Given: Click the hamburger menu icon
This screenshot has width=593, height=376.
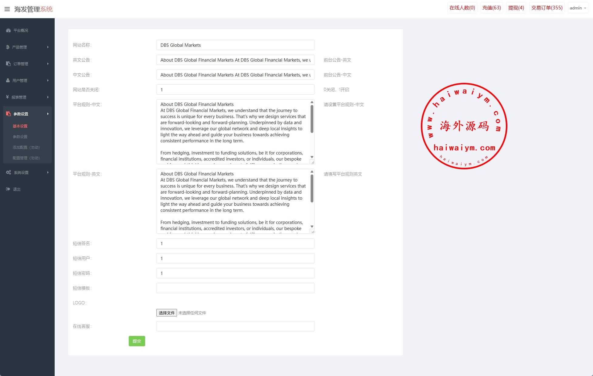Looking at the screenshot, I should pyautogui.click(x=7, y=9).
